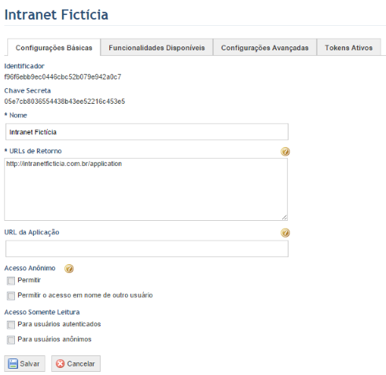Tick the Para usuários anônimos checkbox
Screen dimensions: 386x375
click(11, 340)
